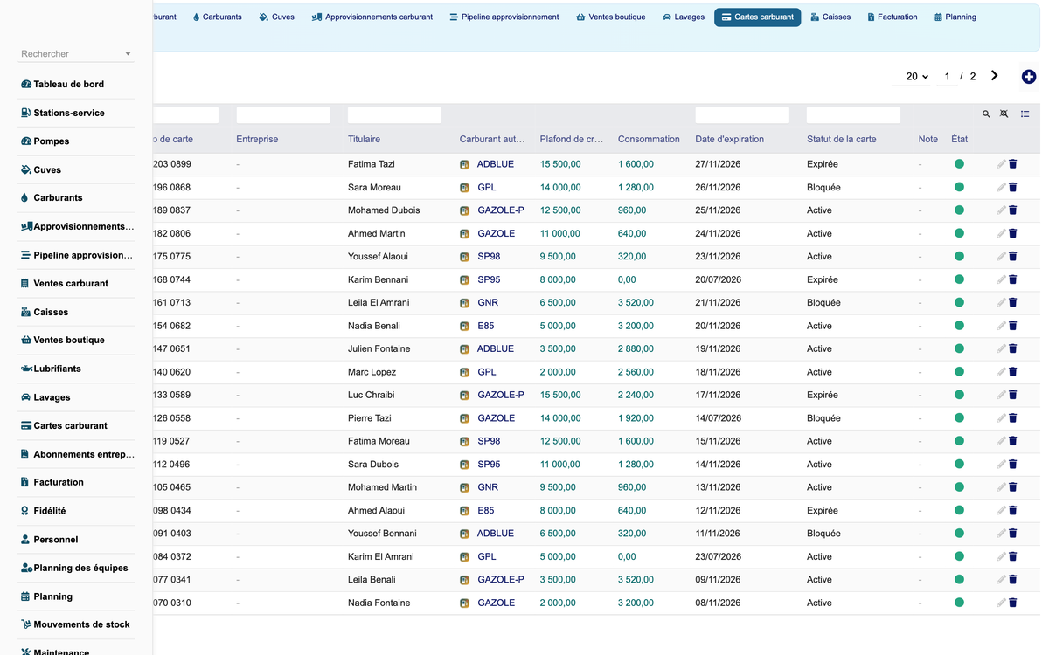Screen dimensions: 1049x655
Task: Edit Ahmed Martin card with pencil icon
Action: 1001,233
